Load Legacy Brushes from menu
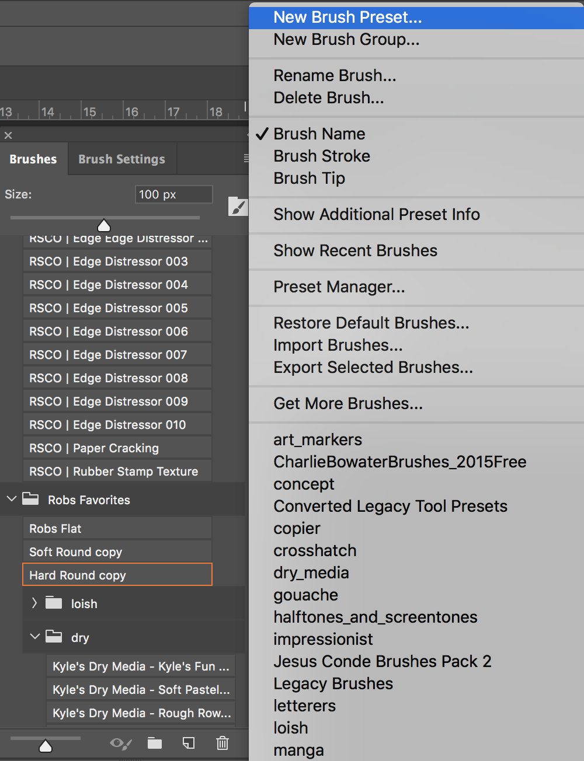Screen dimensions: 584x761 tap(416, 684)
